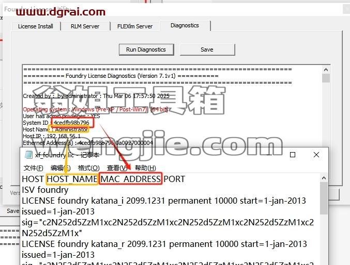The image size is (350, 265).
Task: Open the 编辑 menu in Notepad
Action: (60, 168)
